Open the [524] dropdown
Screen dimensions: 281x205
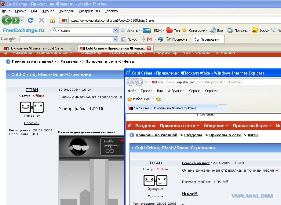click(x=159, y=31)
